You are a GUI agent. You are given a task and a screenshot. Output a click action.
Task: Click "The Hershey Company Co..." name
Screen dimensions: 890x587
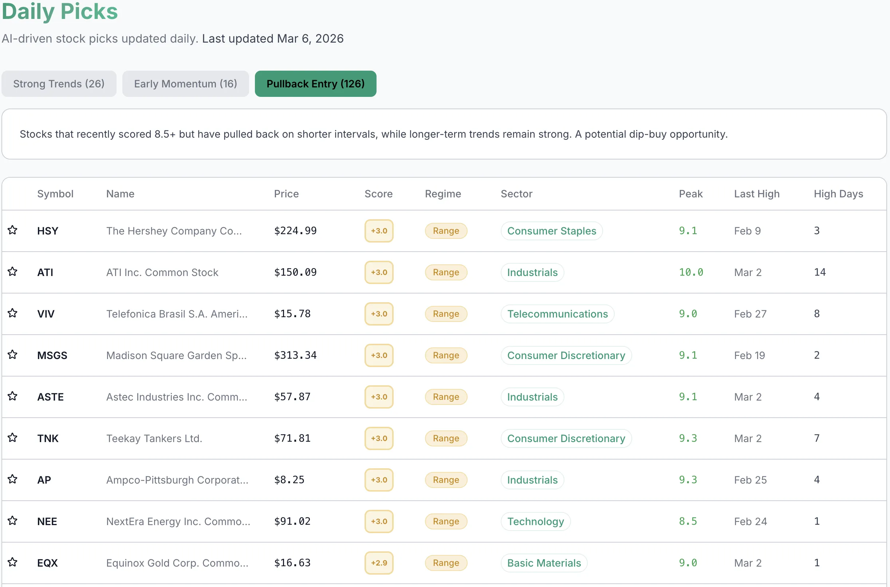pyautogui.click(x=174, y=231)
